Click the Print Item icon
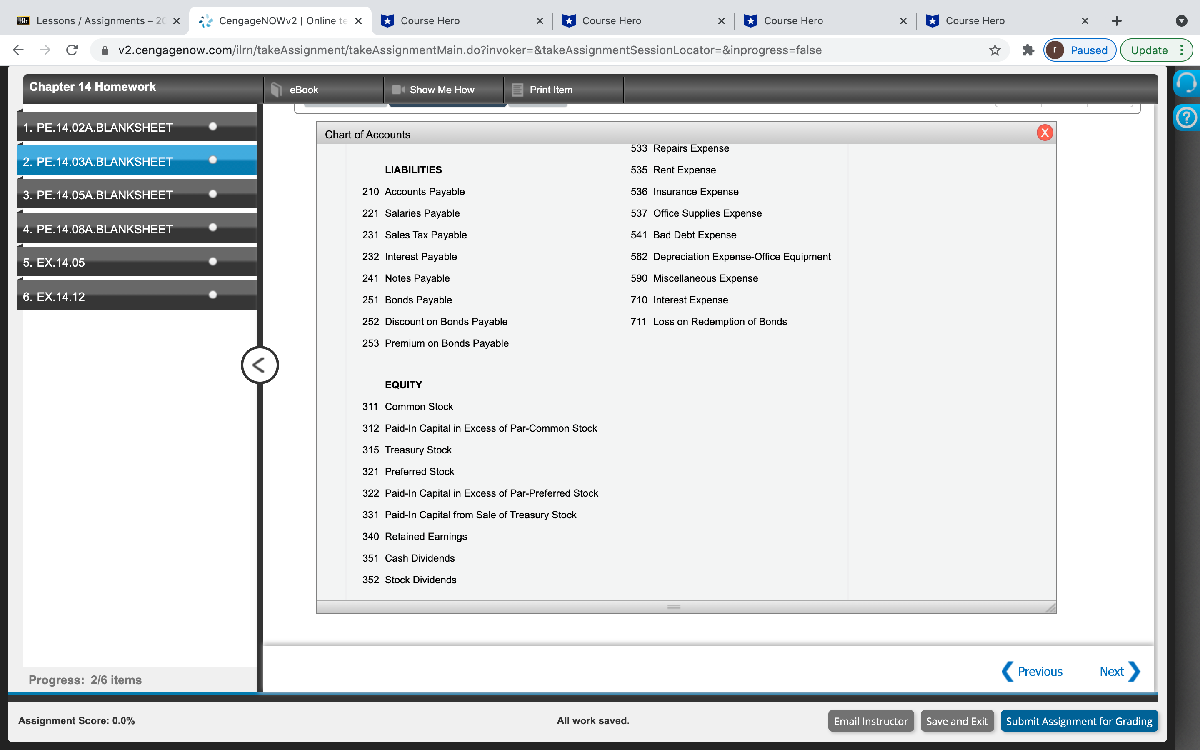This screenshot has height=750, width=1200. (517, 90)
